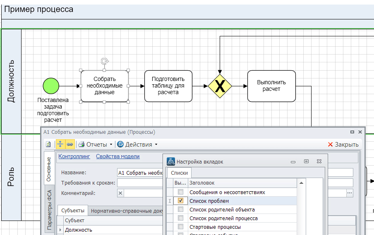Click the X clear button in Комментарий field

(120, 193)
